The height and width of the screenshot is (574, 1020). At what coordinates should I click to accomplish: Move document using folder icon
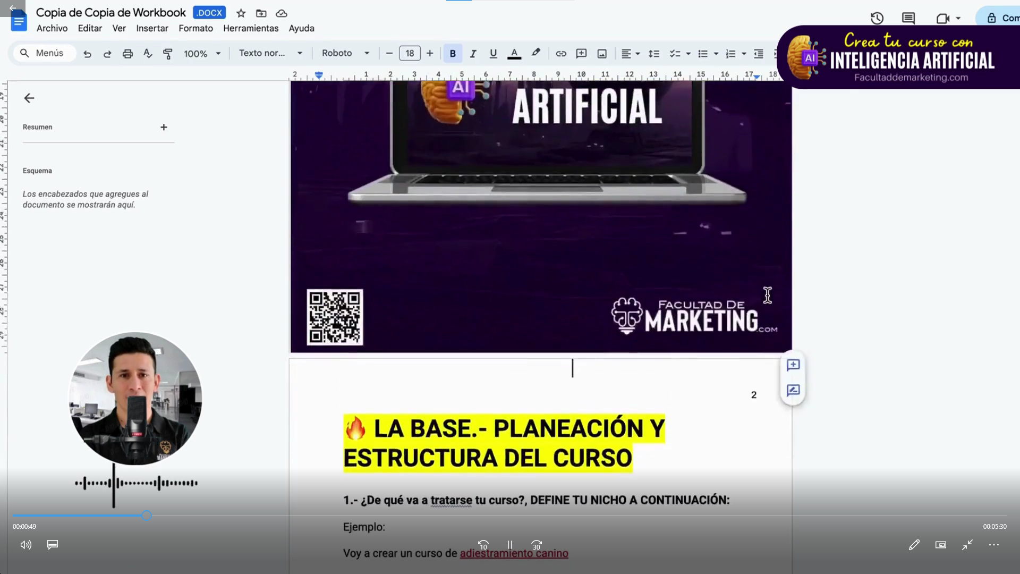click(x=261, y=13)
